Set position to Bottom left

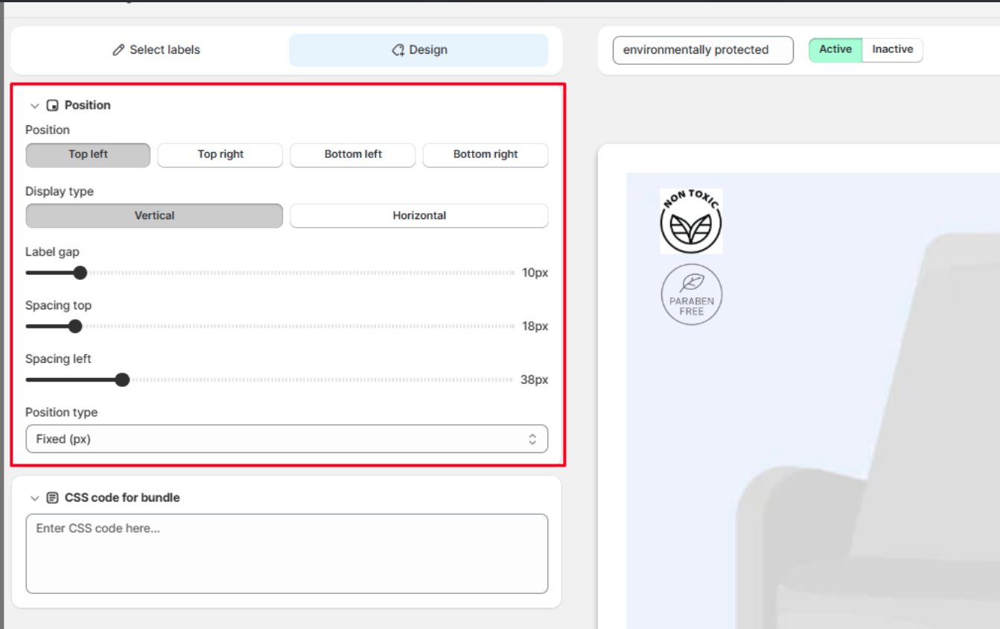(353, 155)
